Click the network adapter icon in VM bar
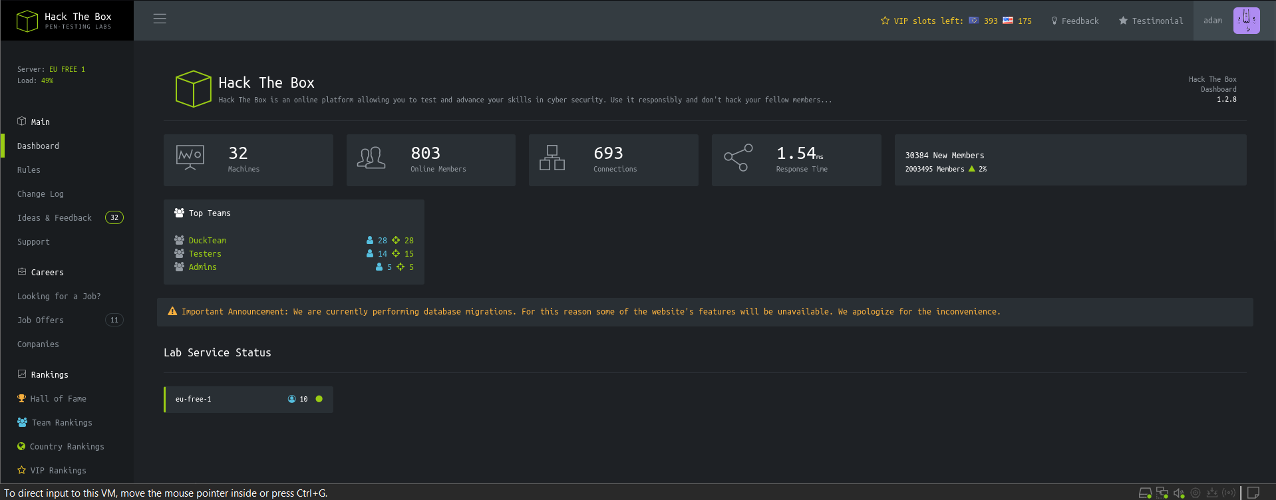Viewport: 1276px width, 500px height. tap(1162, 493)
